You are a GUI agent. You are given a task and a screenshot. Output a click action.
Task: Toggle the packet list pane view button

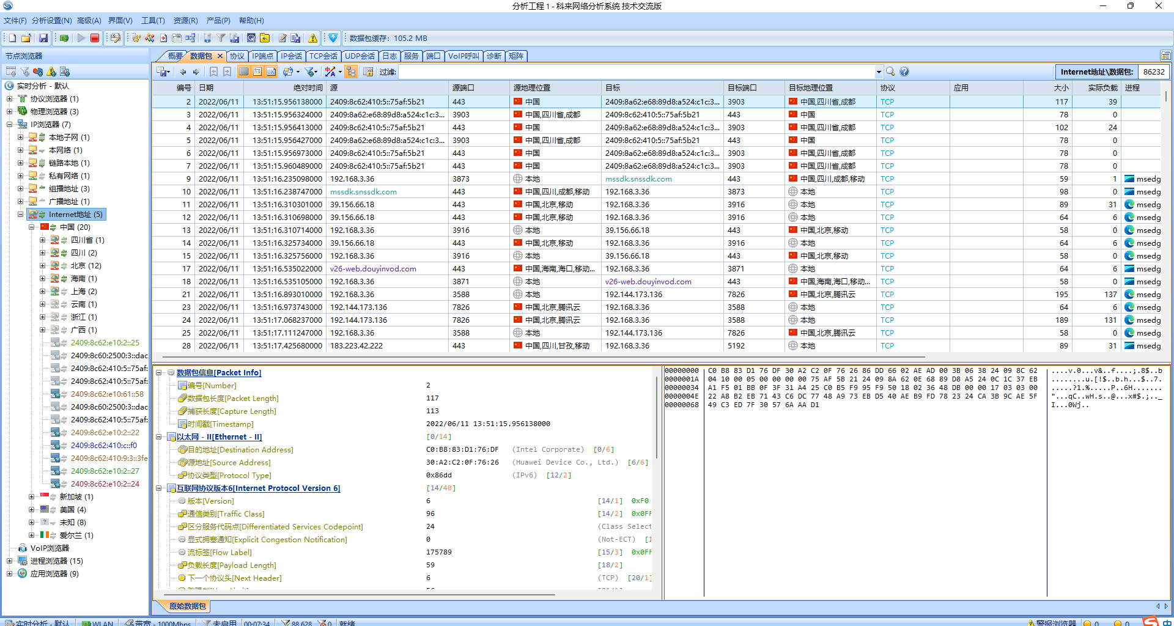click(x=243, y=72)
